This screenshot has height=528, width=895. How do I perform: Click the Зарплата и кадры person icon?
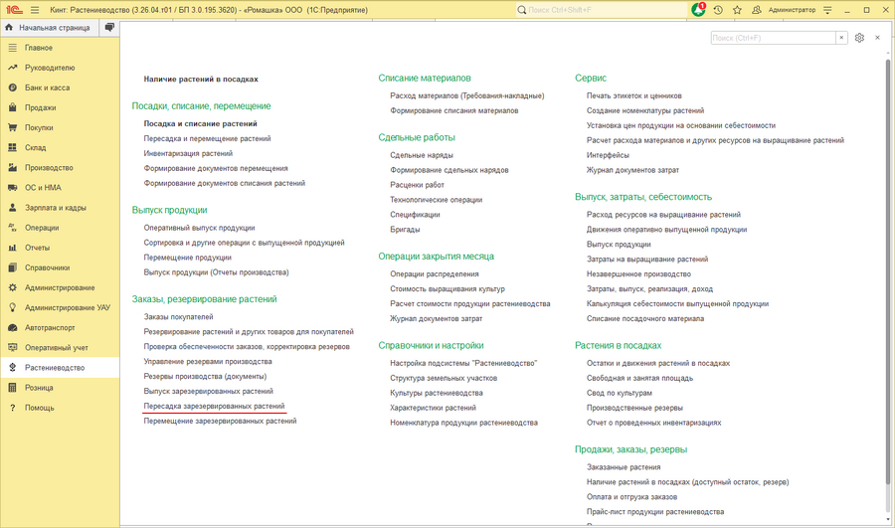(13, 208)
